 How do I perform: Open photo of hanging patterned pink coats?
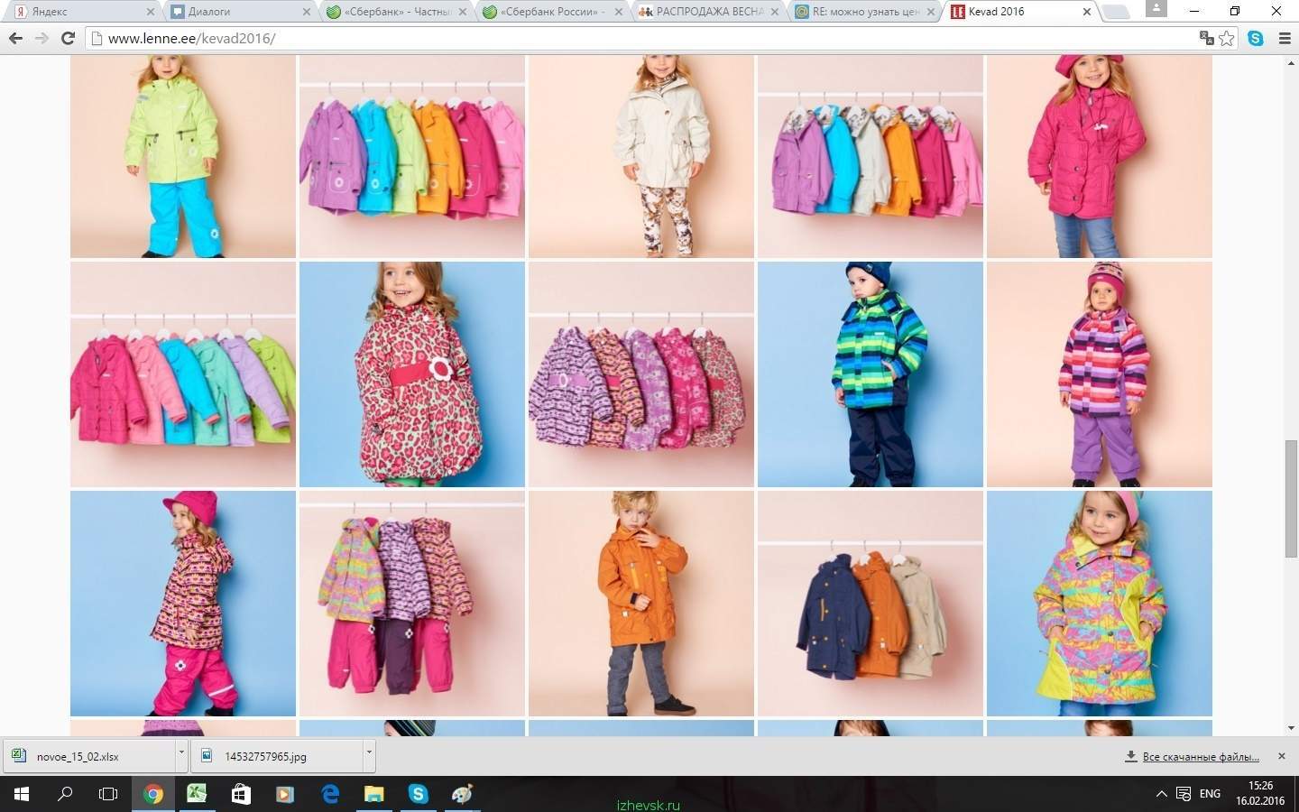641,374
